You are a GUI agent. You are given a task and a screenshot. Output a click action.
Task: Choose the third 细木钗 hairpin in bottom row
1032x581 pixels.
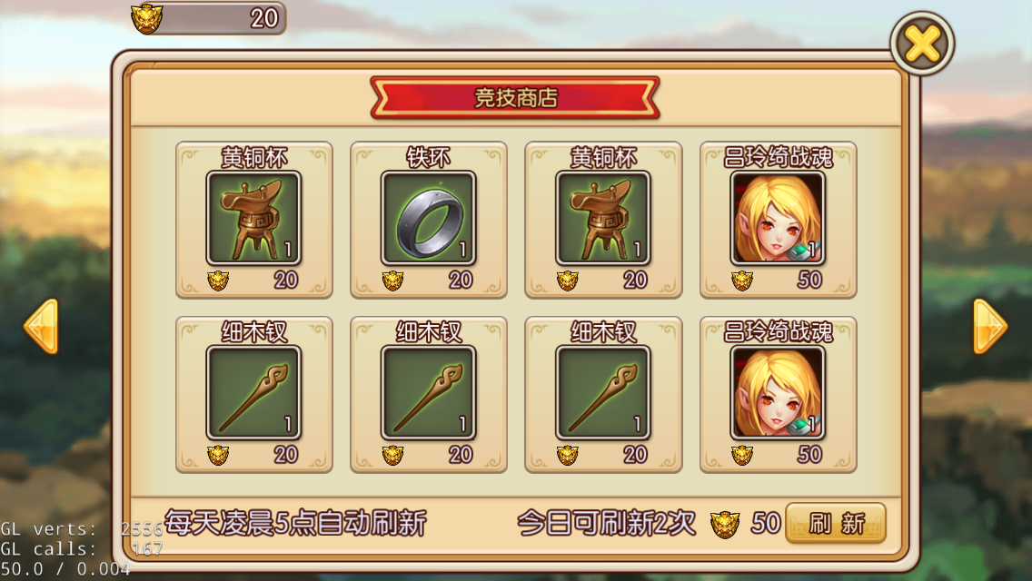(603, 393)
